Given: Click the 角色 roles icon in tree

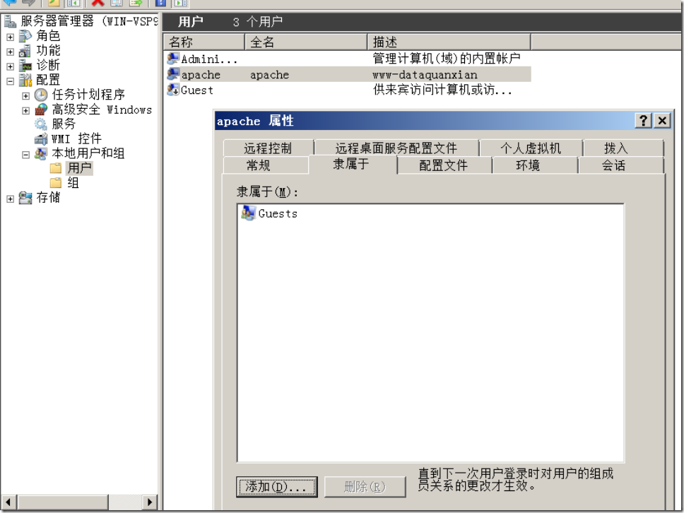Looking at the screenshot, I should [25, 36].
